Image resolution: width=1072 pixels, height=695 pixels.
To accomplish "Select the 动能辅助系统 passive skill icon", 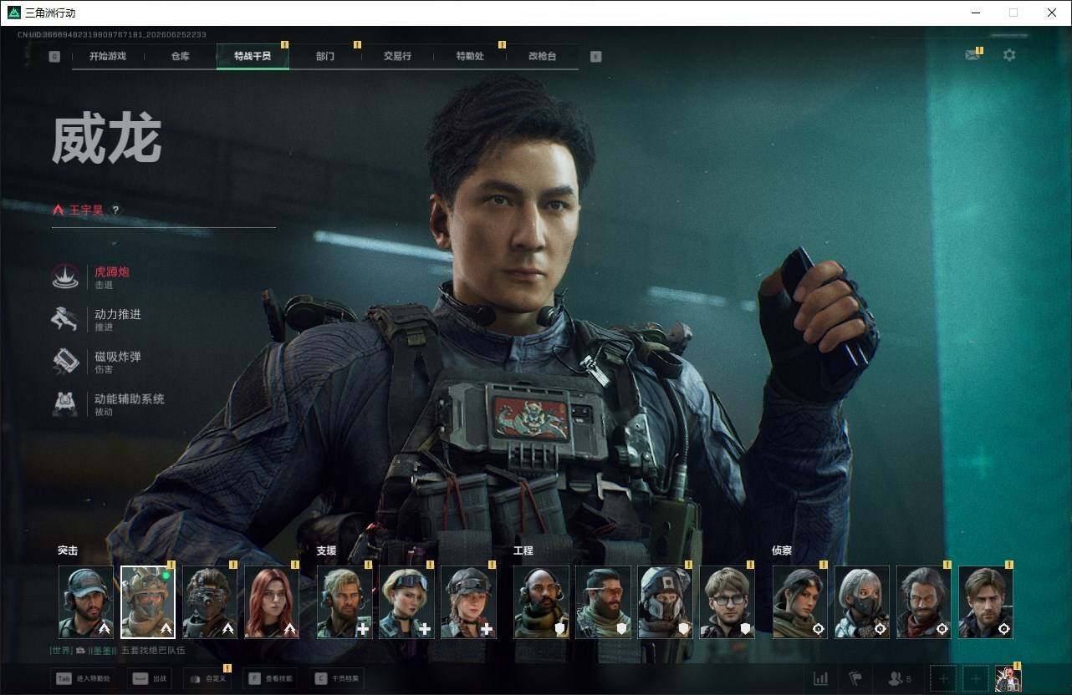I will [65, 404].
